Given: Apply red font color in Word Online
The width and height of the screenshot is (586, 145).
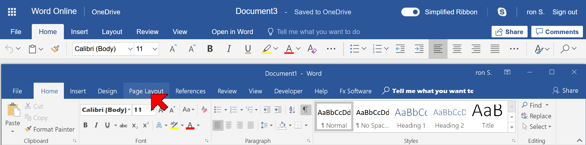Looking at the screenshot, I should tap(289, 49).
